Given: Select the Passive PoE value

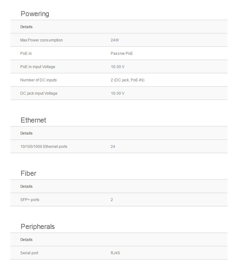Looking at the screenshot, I should [122, 54].
